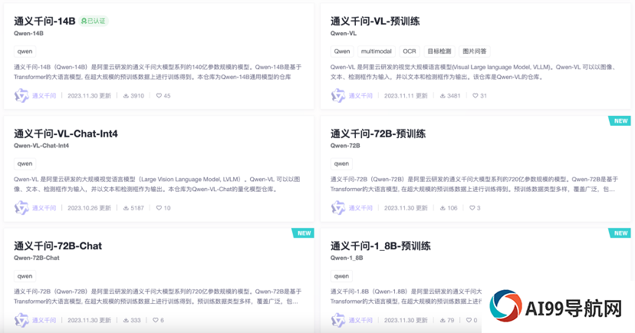Click the 通义千问 avatar icon on Qwen-VL-Chat-Int4 card
The height and width of the screenshot is (333, 635).
tap(21, 208)
